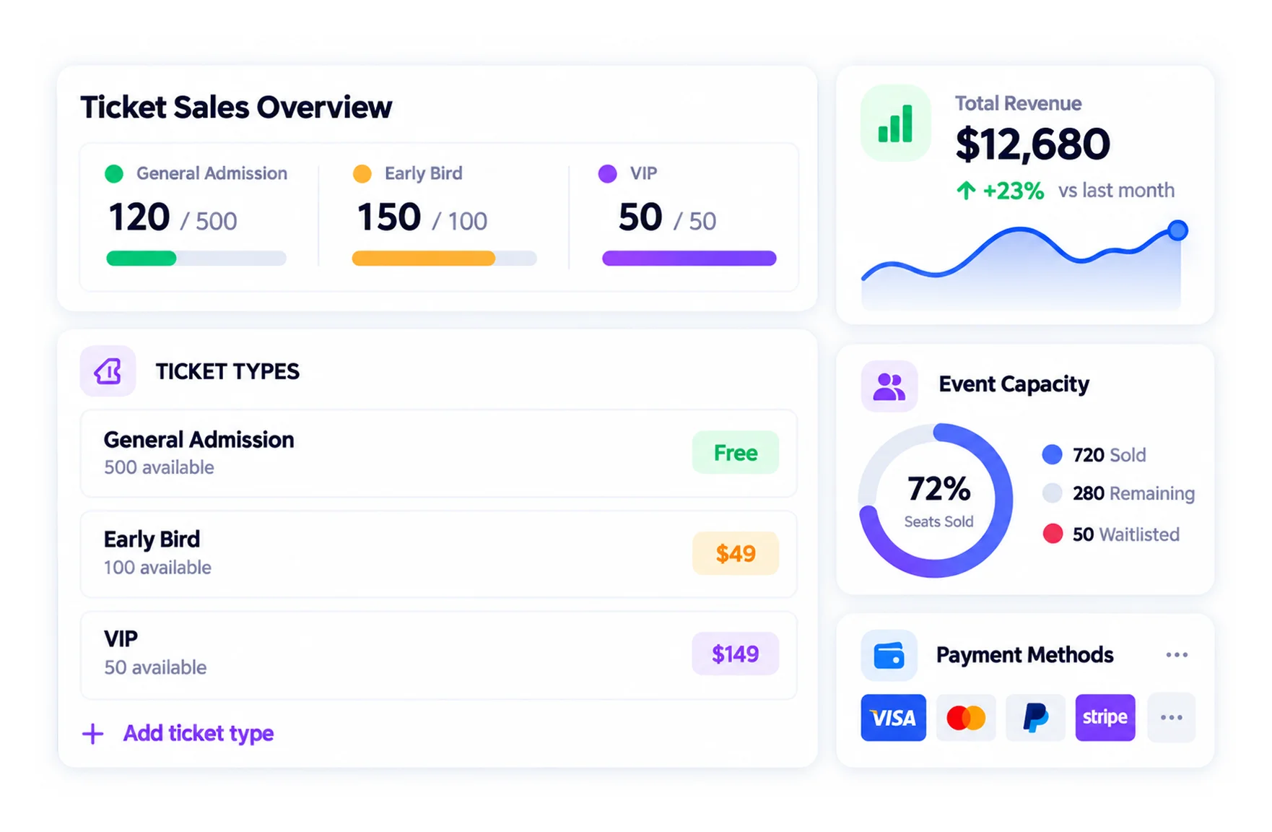Click the 72% Seats Sold donut chart
This screenshot has height=832, width=1272.
point(936,500)
